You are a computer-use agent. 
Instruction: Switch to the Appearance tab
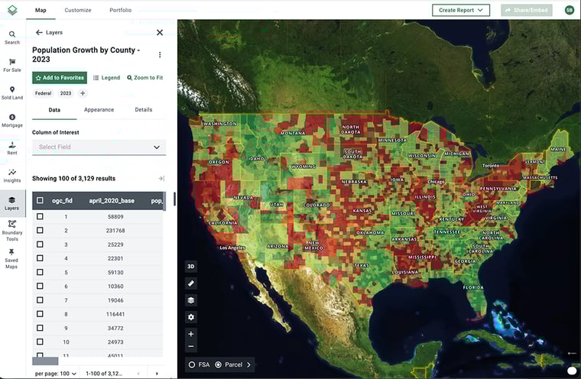coord(99,110)
